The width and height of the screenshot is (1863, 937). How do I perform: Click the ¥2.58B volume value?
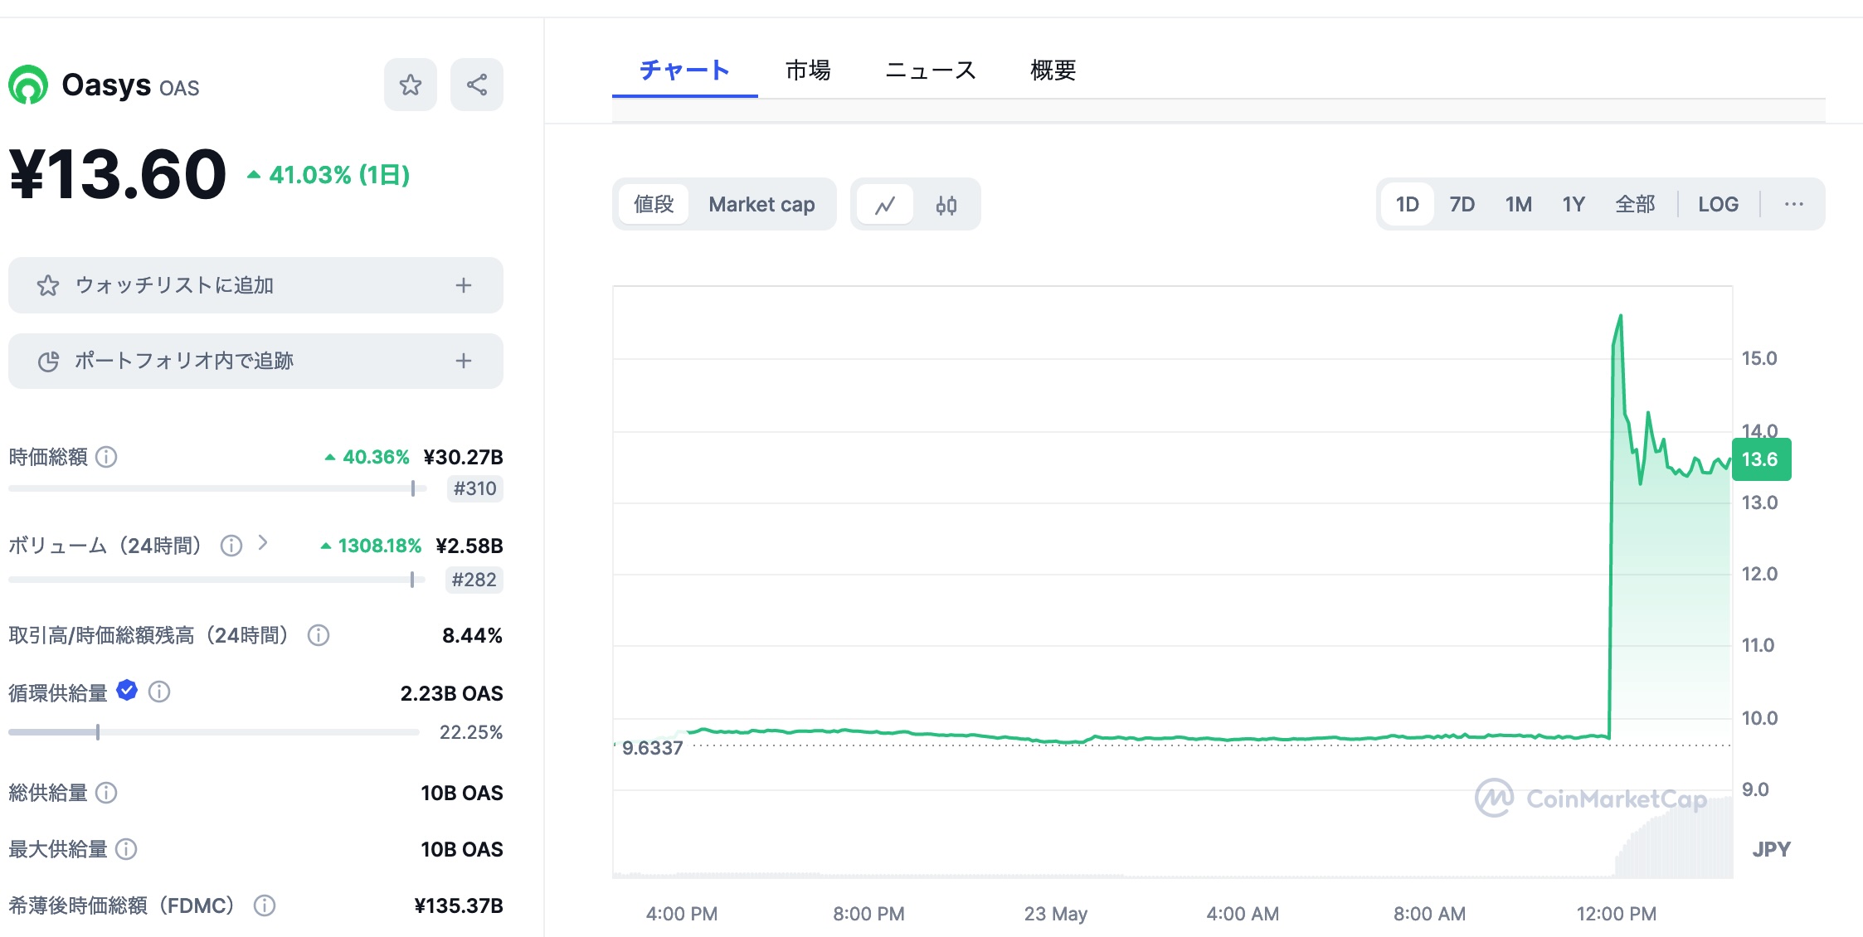click(469, 546)
